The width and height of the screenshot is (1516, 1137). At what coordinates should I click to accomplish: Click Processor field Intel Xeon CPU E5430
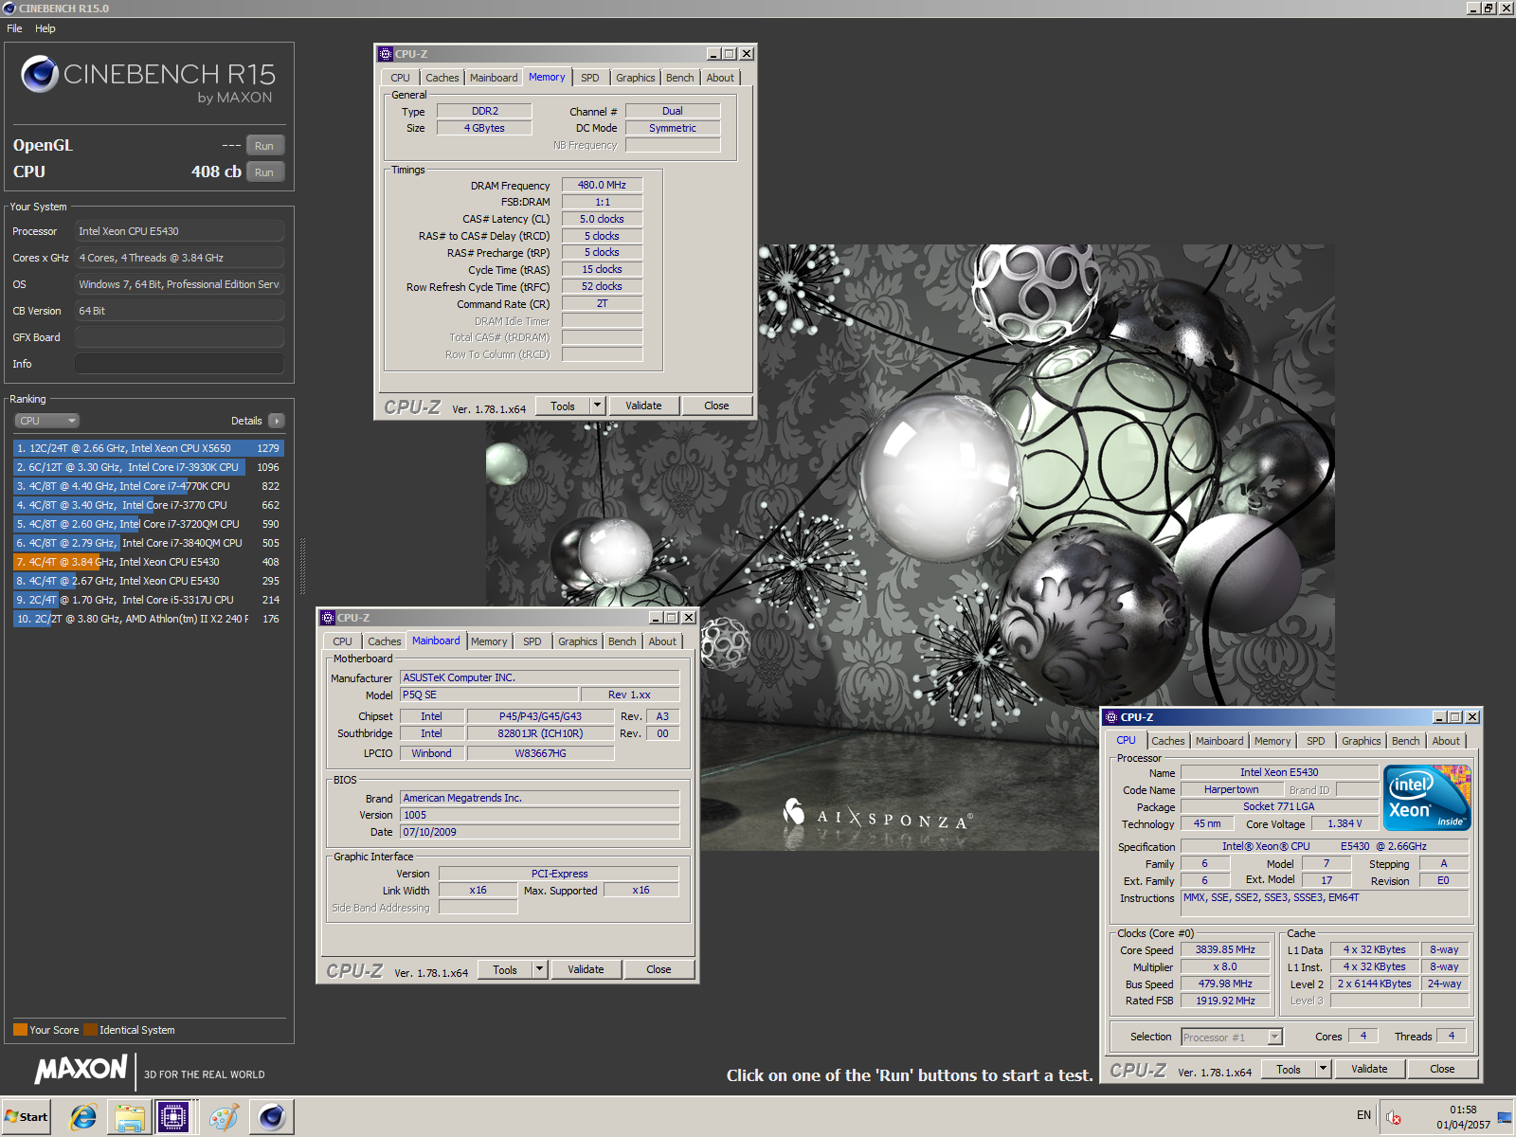pyautogui.click(x=179, y=231)
